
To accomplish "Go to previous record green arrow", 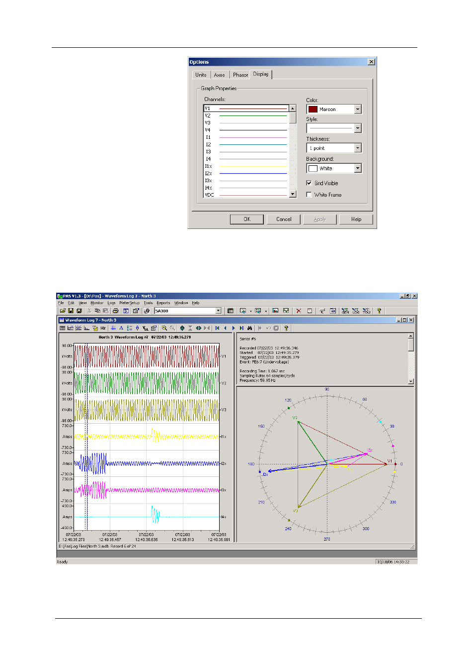I will (x=225, y=328).
